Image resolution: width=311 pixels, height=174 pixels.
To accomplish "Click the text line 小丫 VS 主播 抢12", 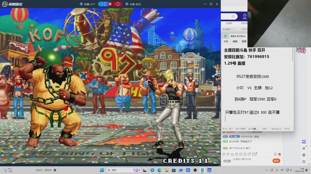I will point(255,88).
